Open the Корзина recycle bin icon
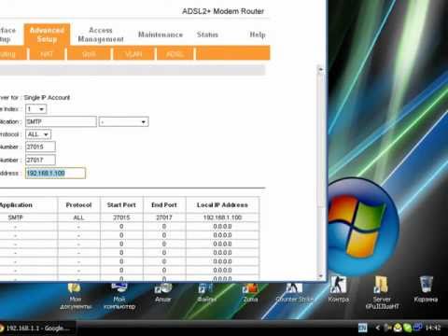 [426, 289]
